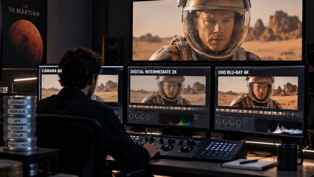Click the "MONTAJE" film can label

point(18,112)
